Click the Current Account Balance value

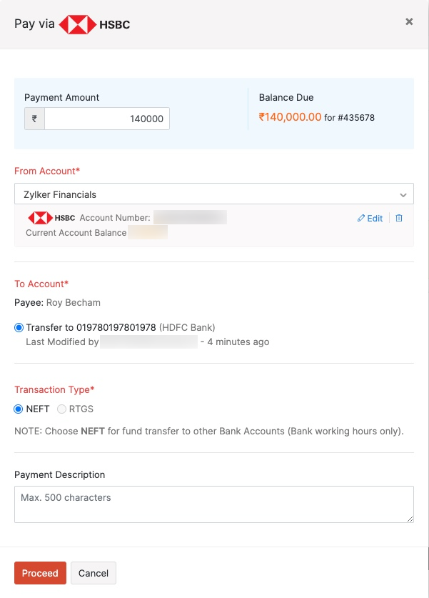(x=147, y=233)
